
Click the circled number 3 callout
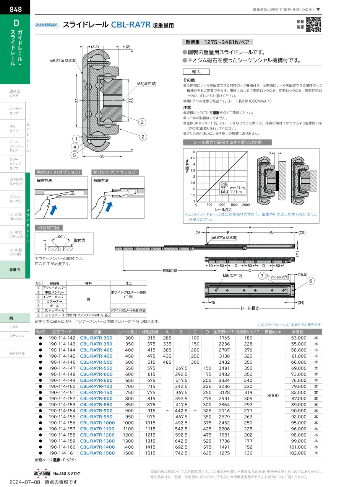(x=142, y=122)
